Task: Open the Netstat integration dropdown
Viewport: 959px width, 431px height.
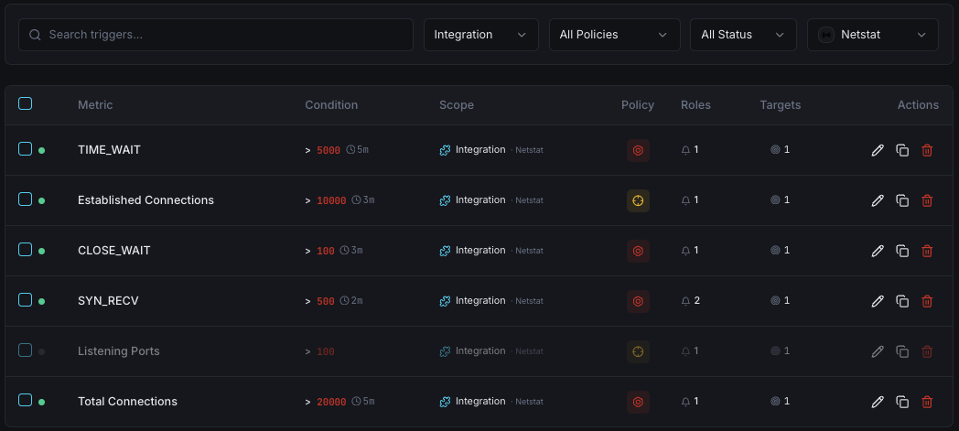Action: pyautogui.click(x=873, y=35)
